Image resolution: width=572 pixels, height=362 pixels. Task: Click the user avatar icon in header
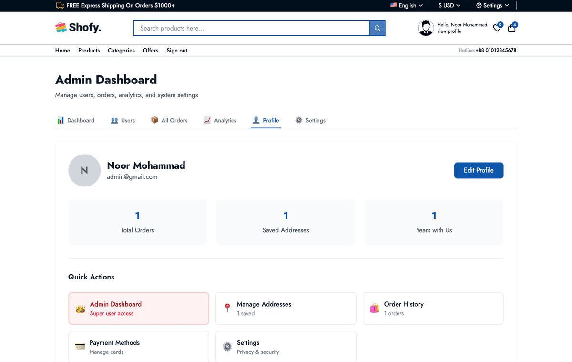426,28
